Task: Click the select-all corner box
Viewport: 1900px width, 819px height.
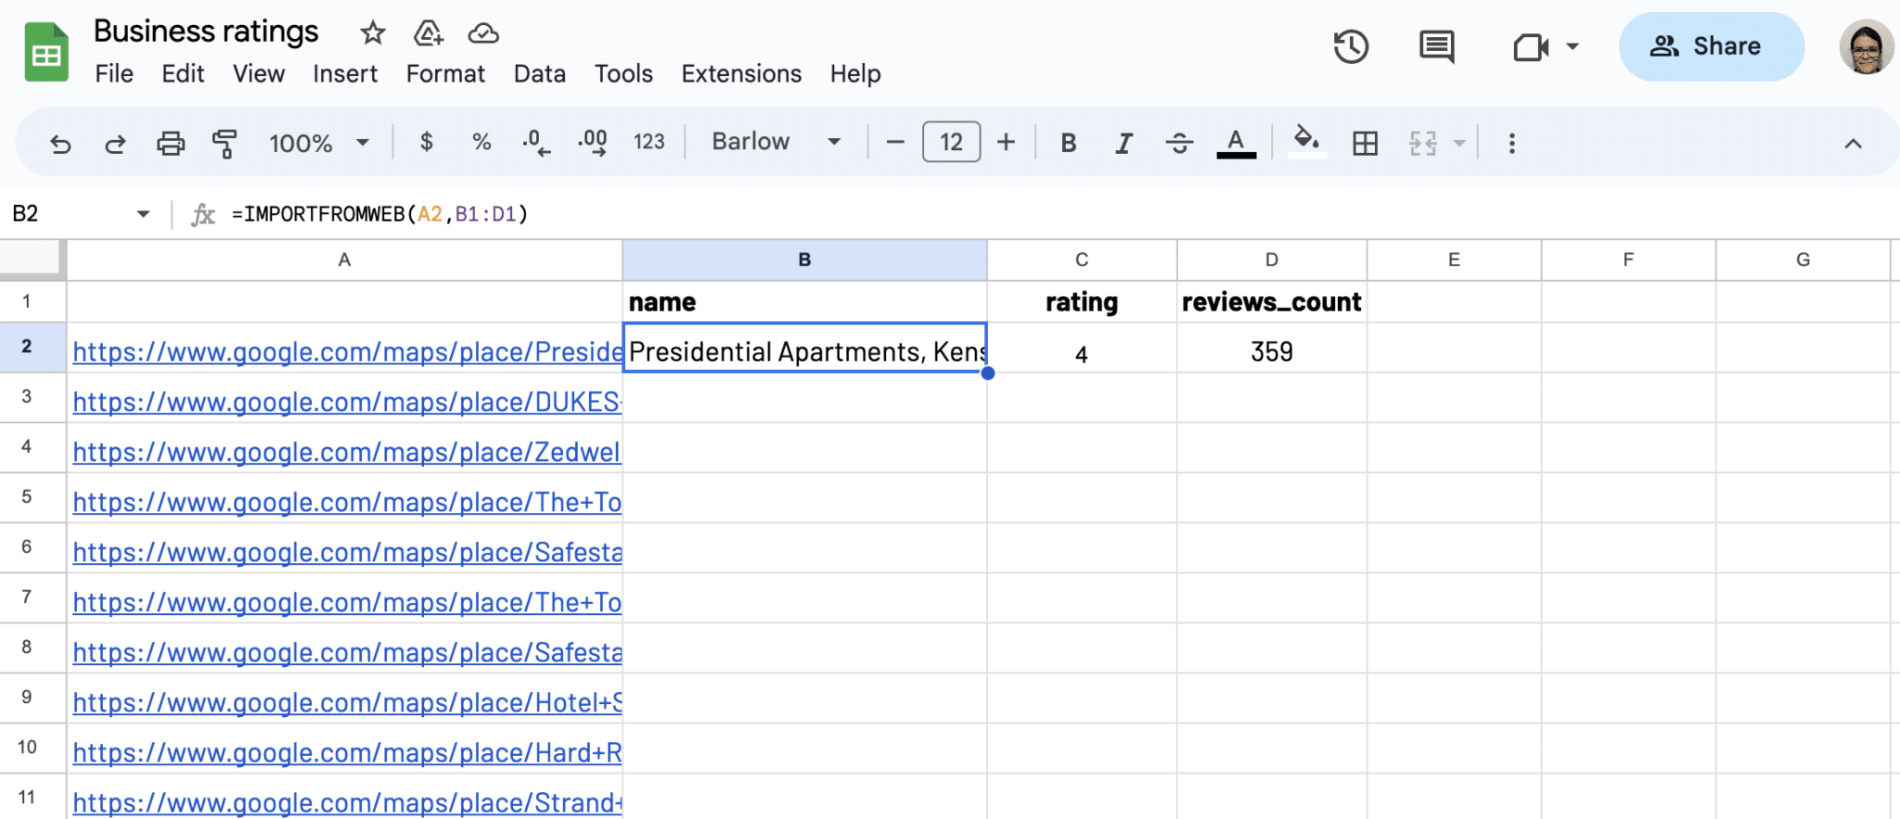Action: coord(32,260)
